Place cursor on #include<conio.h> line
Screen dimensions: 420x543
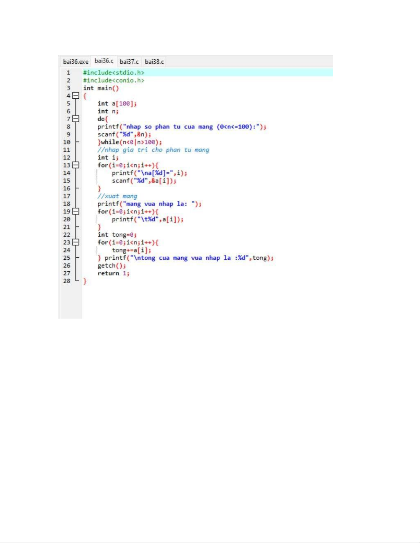click(x=113, y=81)
